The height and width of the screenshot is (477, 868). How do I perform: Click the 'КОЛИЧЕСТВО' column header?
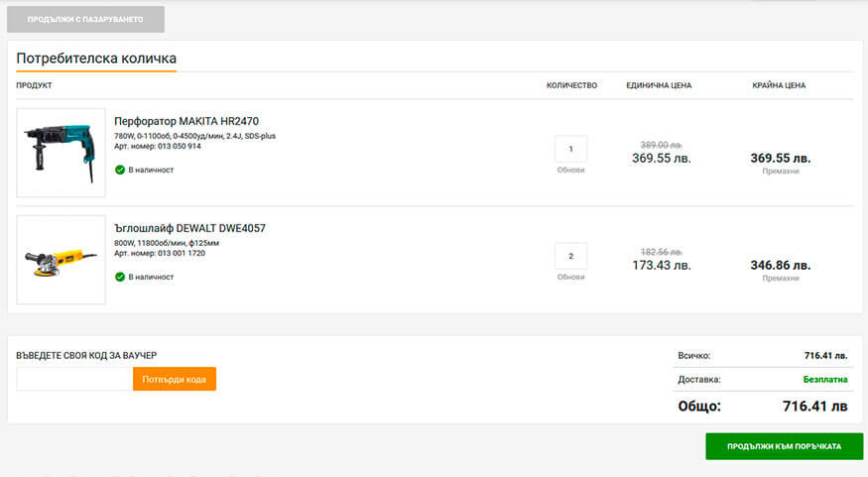tap(571, 85)
